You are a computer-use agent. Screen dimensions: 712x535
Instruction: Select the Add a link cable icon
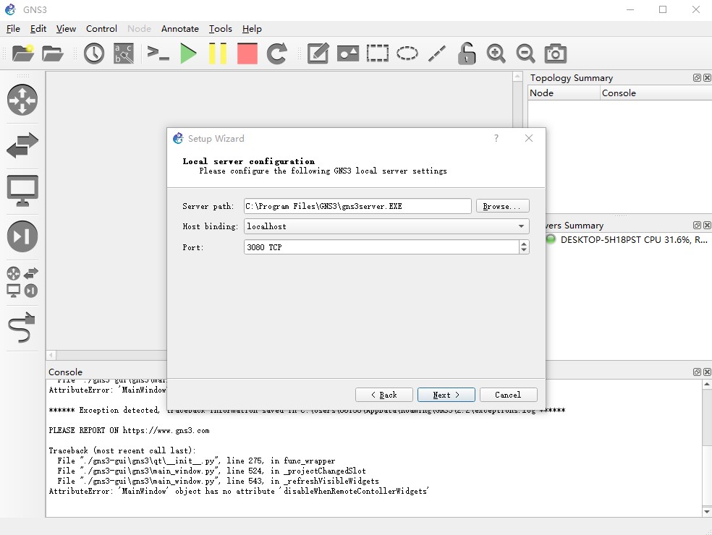click(22, 328)
